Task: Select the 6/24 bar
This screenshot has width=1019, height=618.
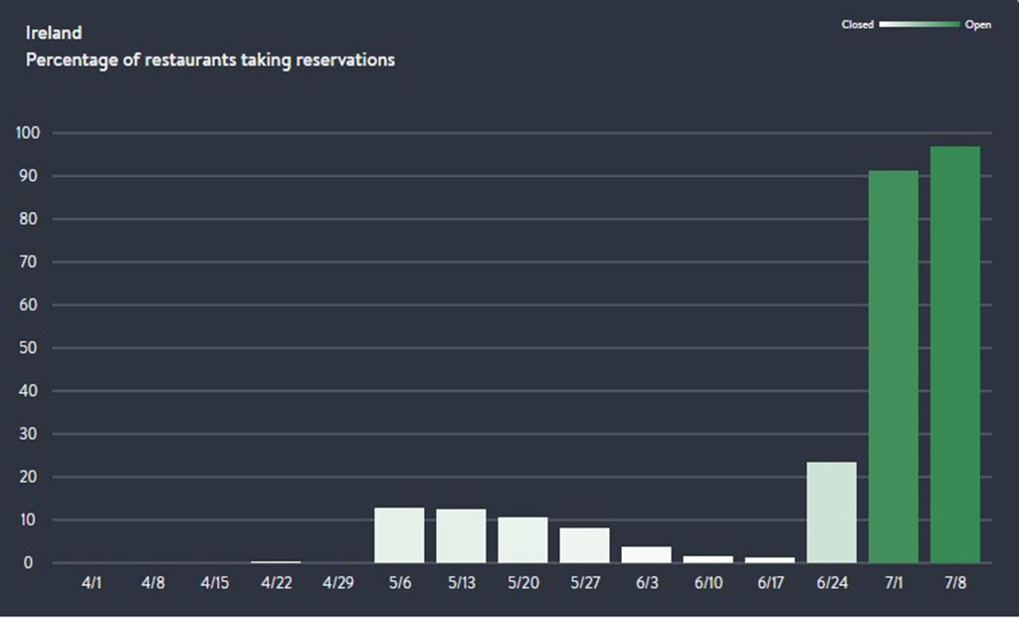Action: 831,513
